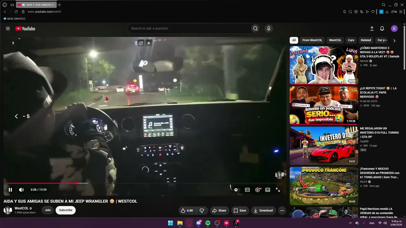Open the MOD GRAFICO bookmark
The width and height of the screenshot is (406, 228).
point(14,19)
